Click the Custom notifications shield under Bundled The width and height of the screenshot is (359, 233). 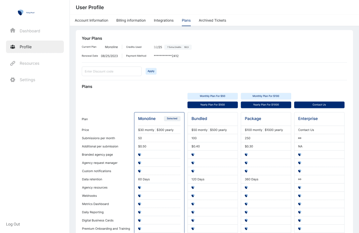[193, 171]
